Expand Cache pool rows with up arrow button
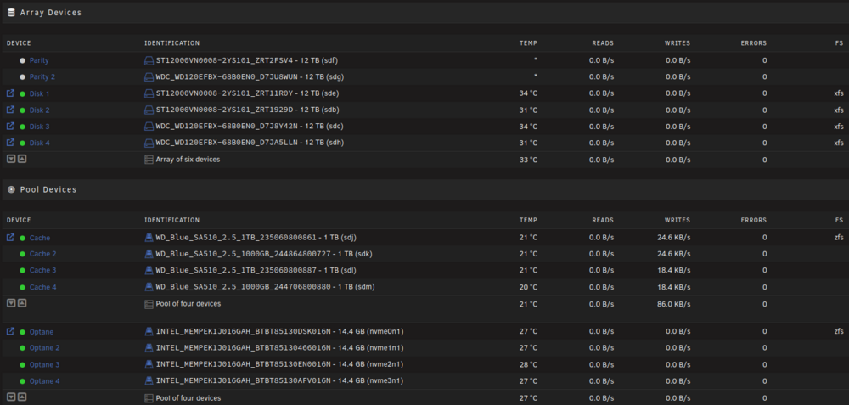The width and height of the screenshot is (849, 405). point(22,303)
